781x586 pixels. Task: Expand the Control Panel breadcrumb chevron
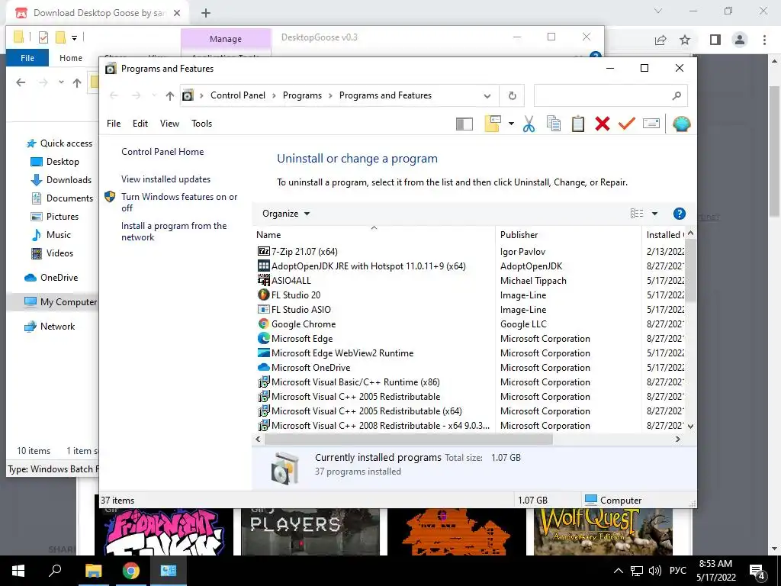[x=274, y=95]
